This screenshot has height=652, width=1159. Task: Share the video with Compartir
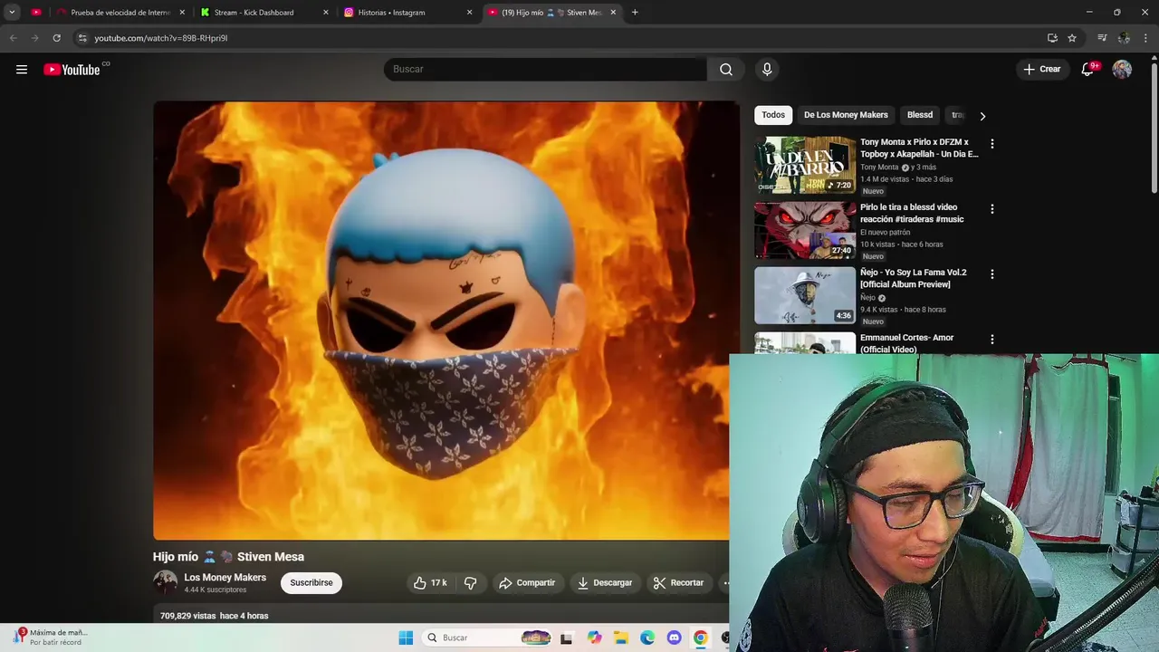point(527,583)
